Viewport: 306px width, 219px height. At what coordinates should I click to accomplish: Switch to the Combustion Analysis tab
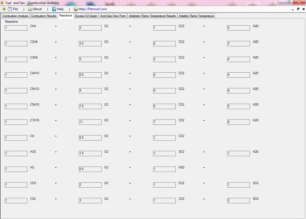click(15, 16)
